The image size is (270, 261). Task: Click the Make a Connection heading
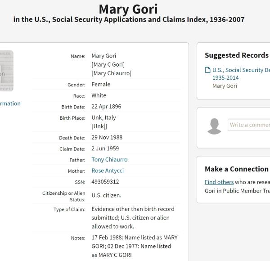coord(236,169)
